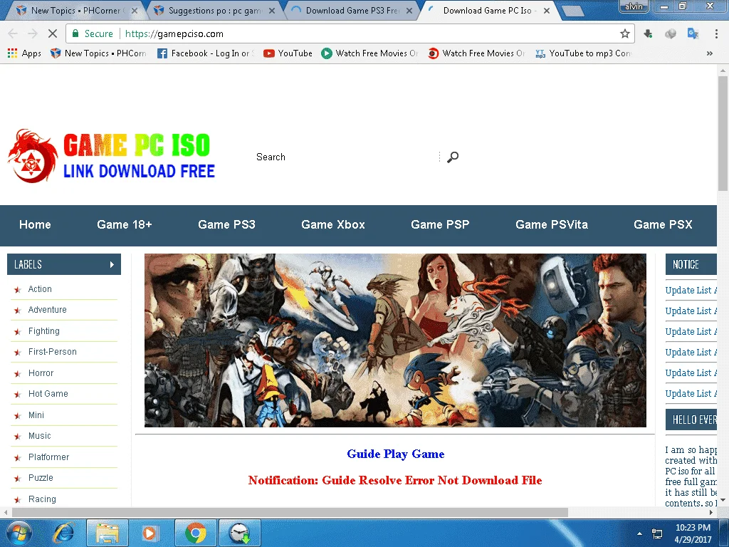Open the download manager extension icon
The width and height of the screenshot is (729, 547).
pos(648,33)
